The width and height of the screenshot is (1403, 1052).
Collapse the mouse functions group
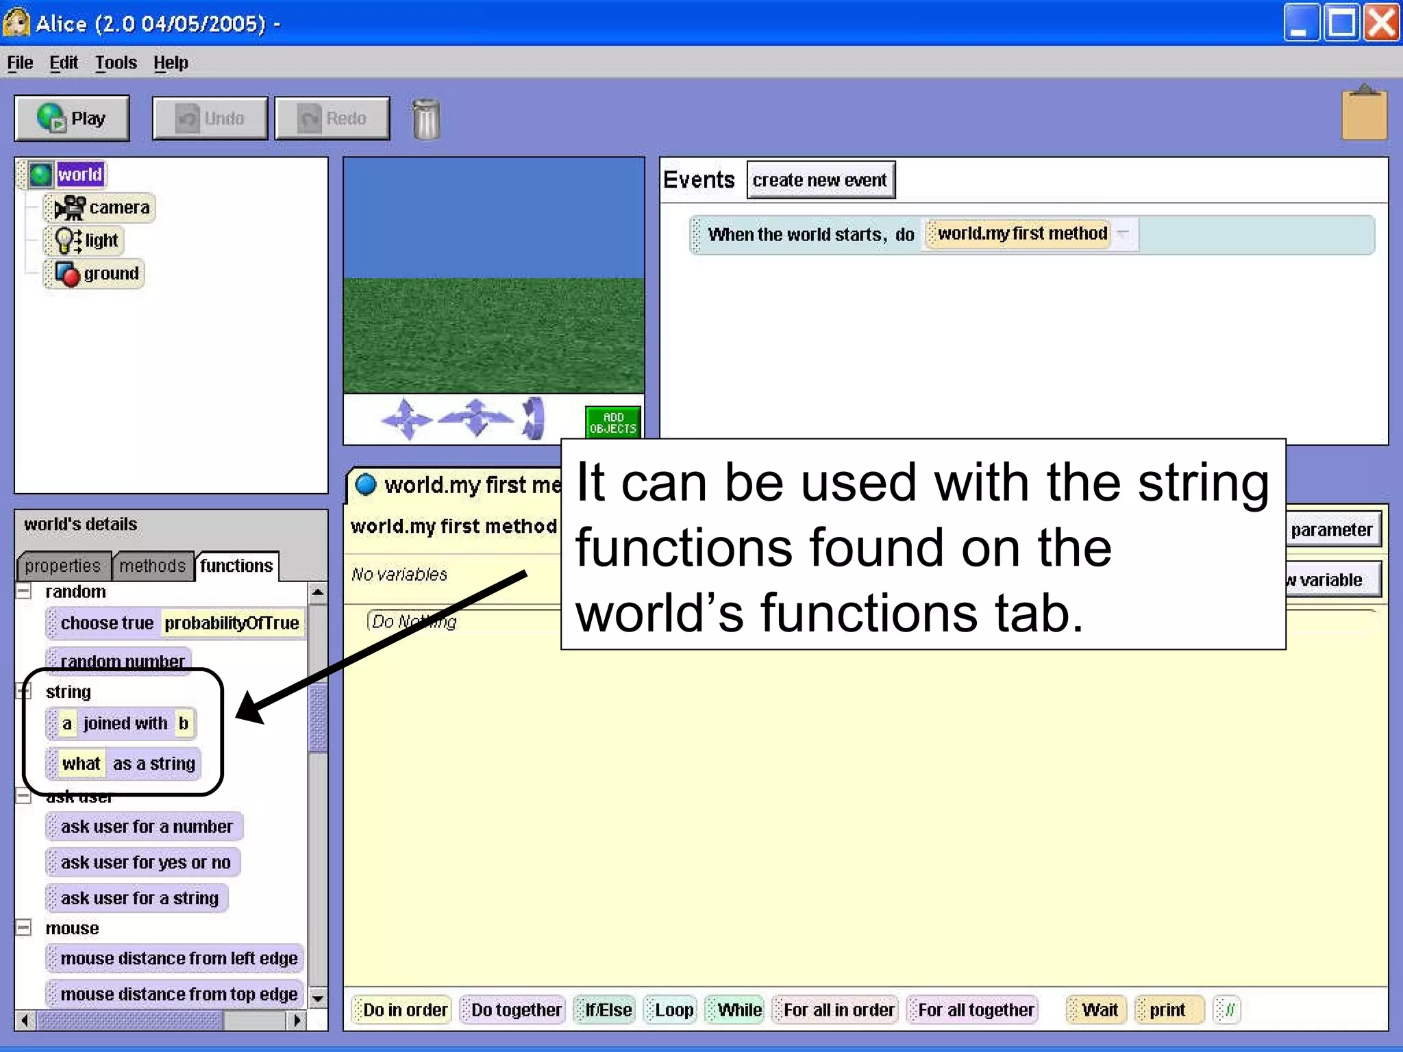click(x=23, y=928)
